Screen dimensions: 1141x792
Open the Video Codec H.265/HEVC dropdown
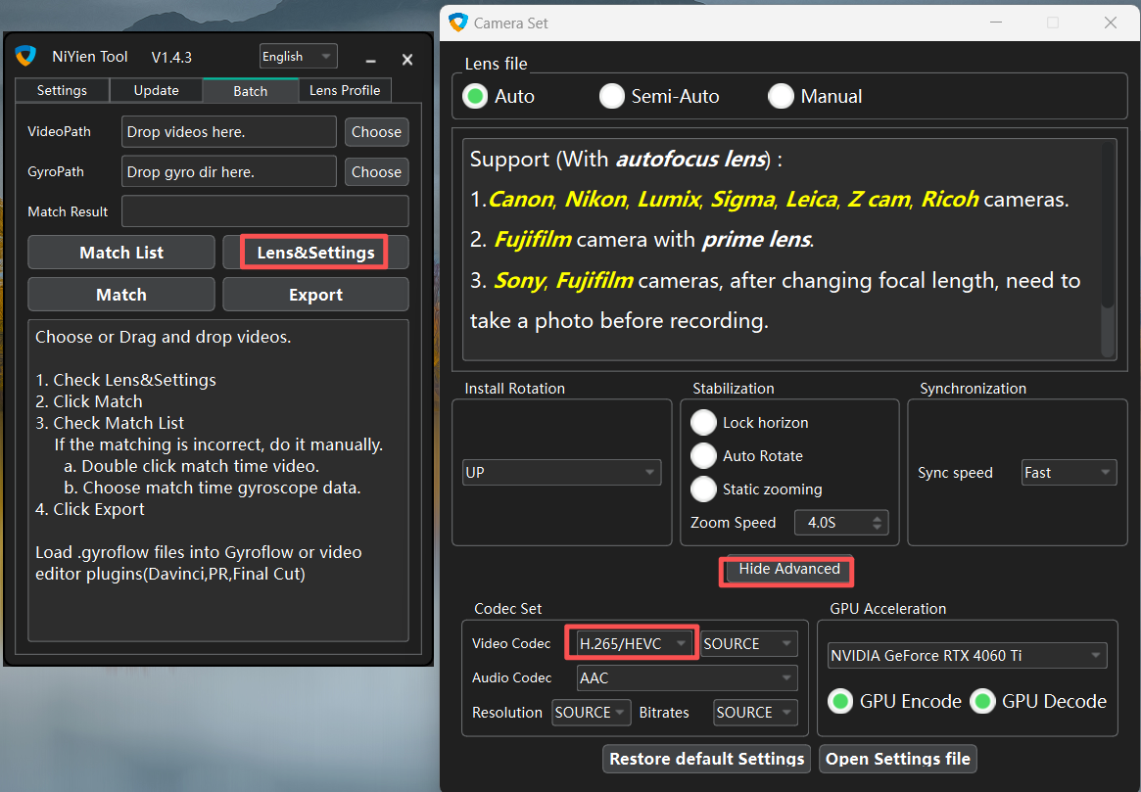(x=632, y=643)
